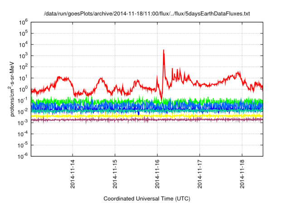The height and width of the screenshot is (203, 290).
Task: Click the 10^-5 y-axis tick label
Action: (x=23, y=145)
